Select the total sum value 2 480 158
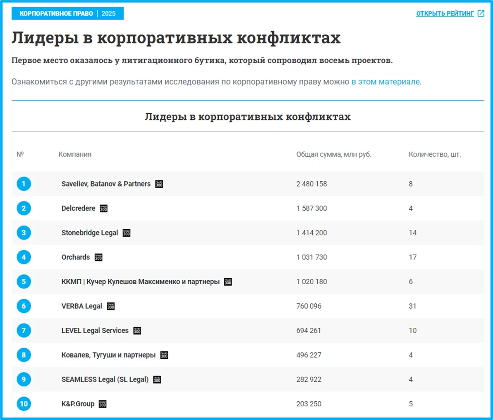 tap(311, 184)
